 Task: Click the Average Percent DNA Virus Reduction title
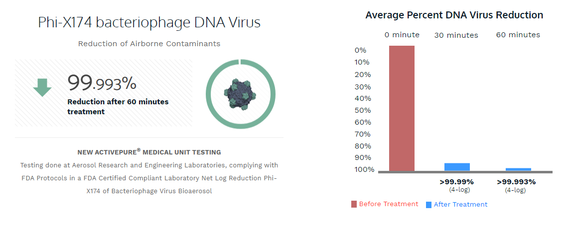point(454,15)
